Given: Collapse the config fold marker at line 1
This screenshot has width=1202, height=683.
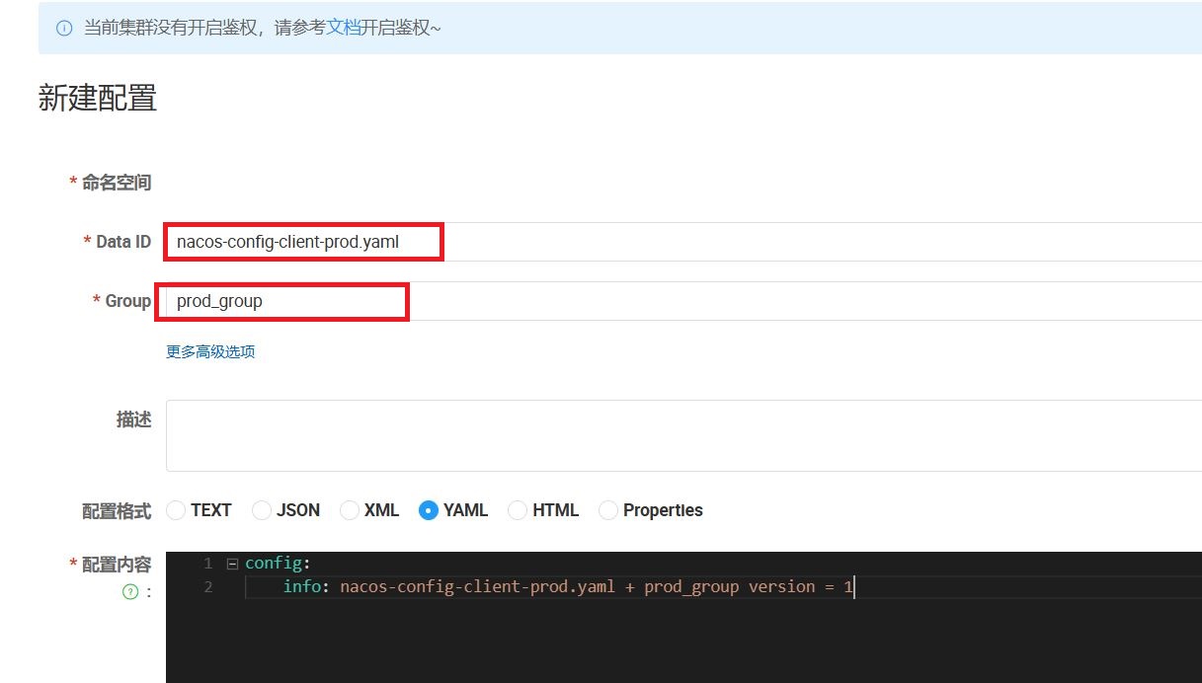Looking at the screenshot, I should pyautogui.click(x=232, y=564).
